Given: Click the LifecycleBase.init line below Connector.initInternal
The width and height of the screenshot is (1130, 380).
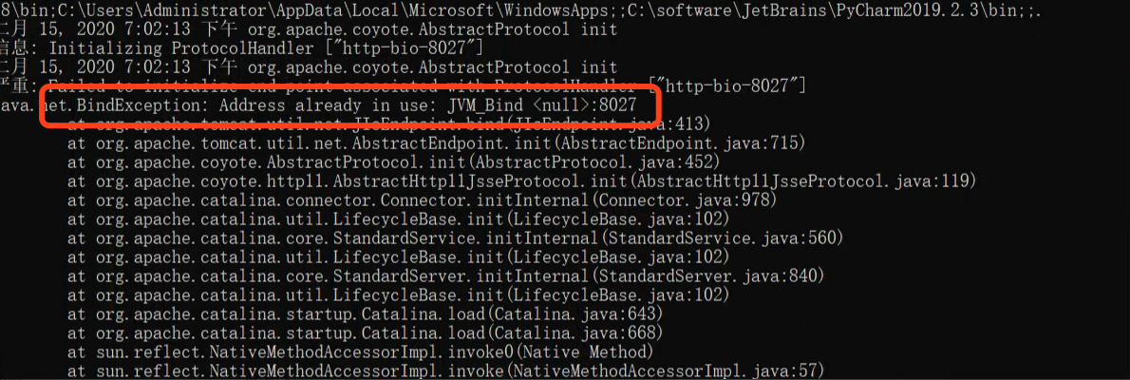Looking at the screenshot, I should point(399,218).
